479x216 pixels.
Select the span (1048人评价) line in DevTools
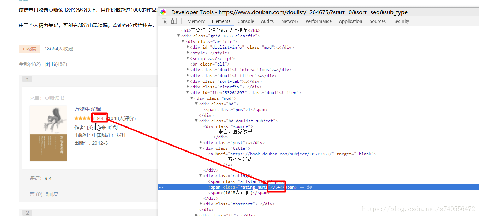tap(239, 193)
